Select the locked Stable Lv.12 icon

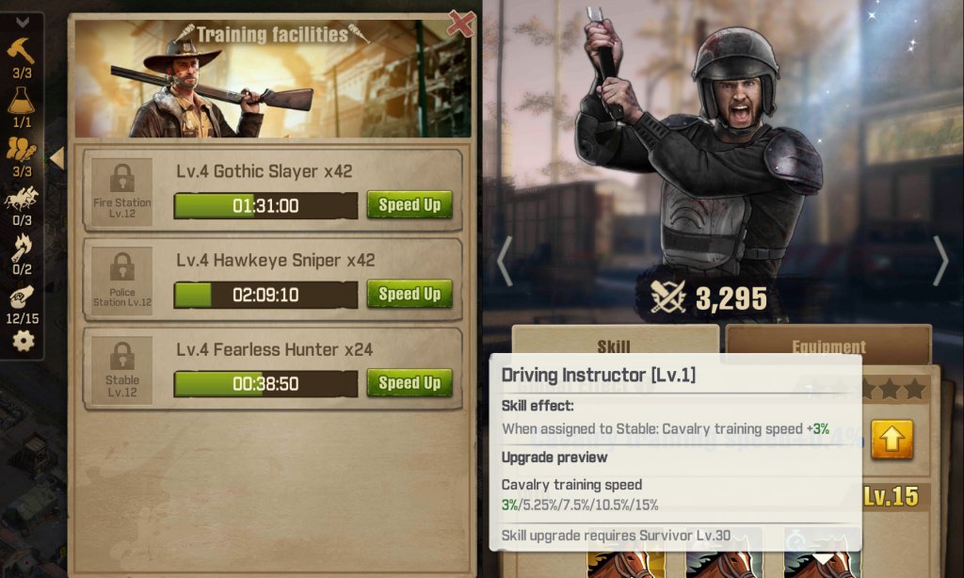click(121, 370)
